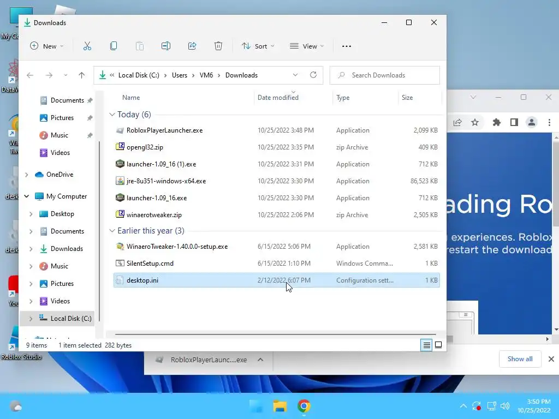This screenshot has height=419, width=559.
Task: Open Chrome from the taskbar
Action: (304, 406)
